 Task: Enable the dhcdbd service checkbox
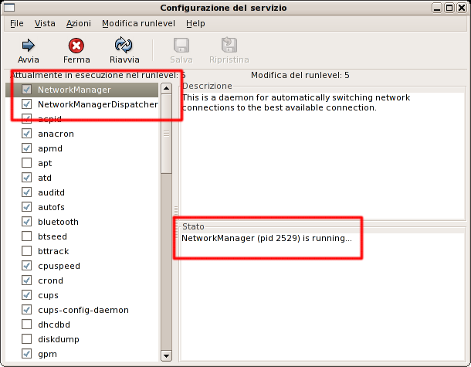pyautogui.click(x=27, y=325)
